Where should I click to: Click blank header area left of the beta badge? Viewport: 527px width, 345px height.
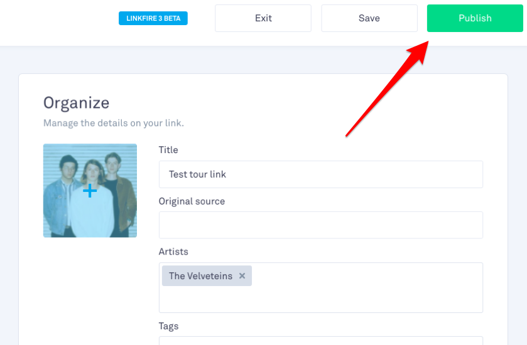pos(57,20)
